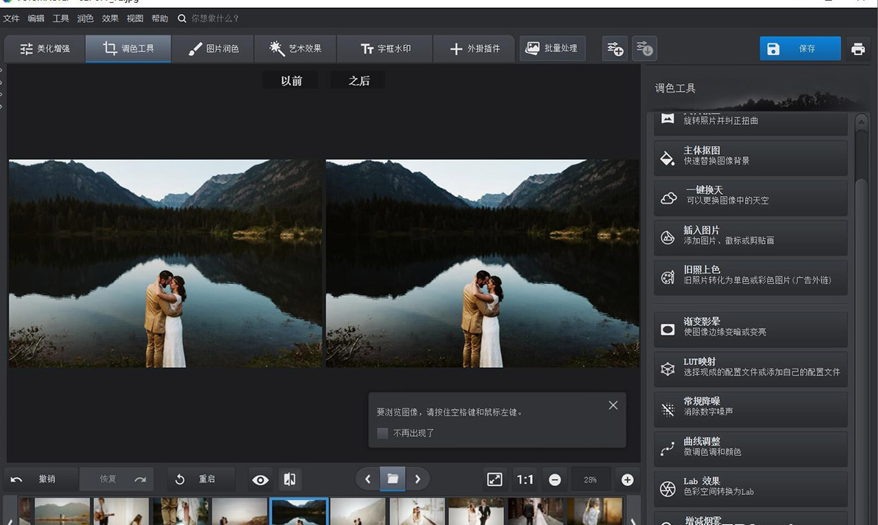Switch to the 美化增强 tab

point(45,48)
